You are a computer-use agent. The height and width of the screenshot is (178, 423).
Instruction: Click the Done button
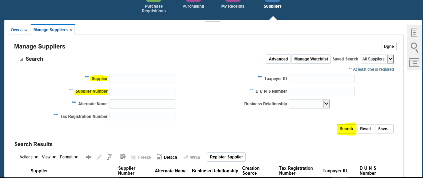(x=389, y=46)
